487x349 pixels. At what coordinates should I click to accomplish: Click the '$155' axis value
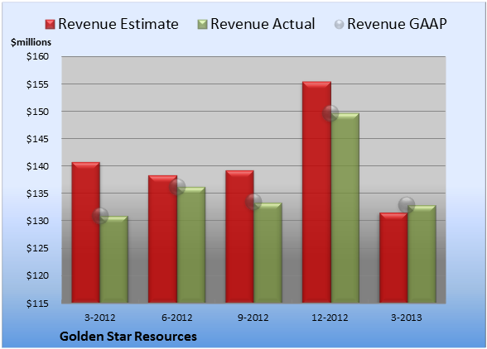click(37, 84)
